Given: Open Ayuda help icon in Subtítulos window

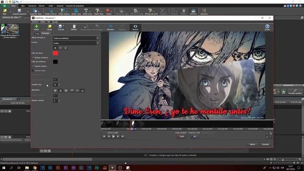Looking at the screenshot, I should click(267, 28).
